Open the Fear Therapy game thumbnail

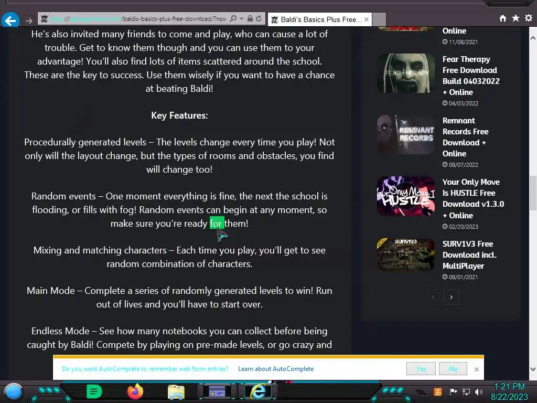pos(406,73)
